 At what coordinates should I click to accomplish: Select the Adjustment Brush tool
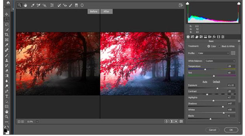[x=71, y=5]
